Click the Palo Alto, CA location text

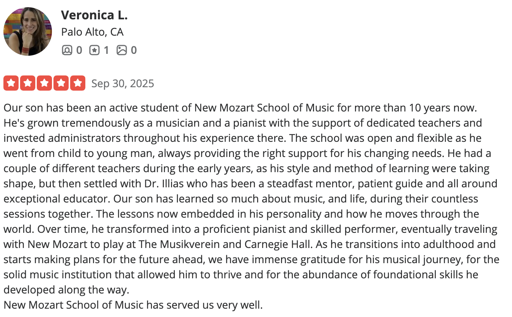[93, 32]
